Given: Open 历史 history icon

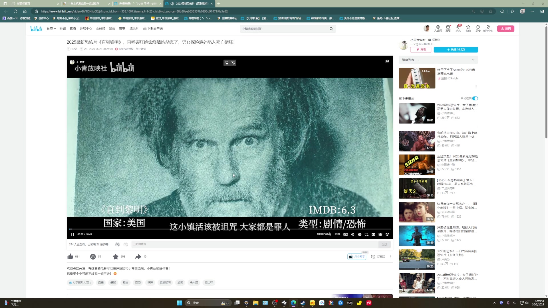Looking at the screenshot, I should (478, 28).
